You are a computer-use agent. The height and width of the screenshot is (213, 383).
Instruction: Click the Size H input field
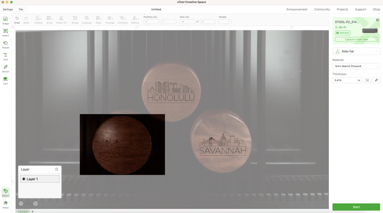point(208,21)
